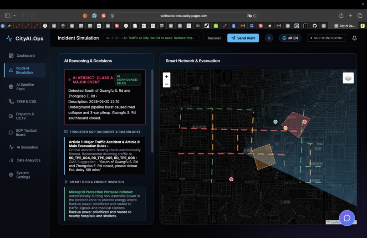Click the orange marker on the map

[285, 128]
